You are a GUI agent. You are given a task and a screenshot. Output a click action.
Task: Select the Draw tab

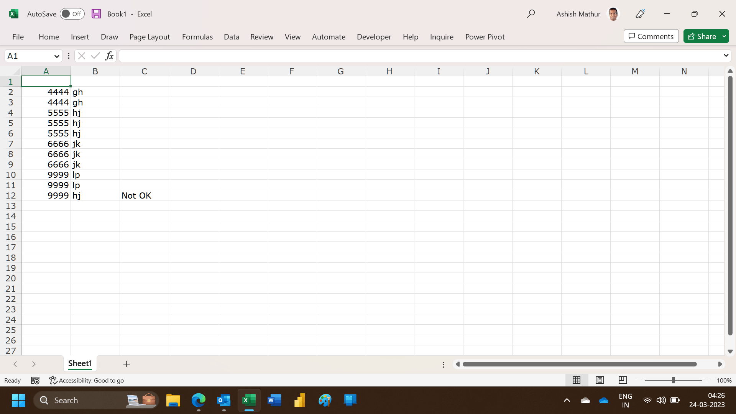[109, 37]
